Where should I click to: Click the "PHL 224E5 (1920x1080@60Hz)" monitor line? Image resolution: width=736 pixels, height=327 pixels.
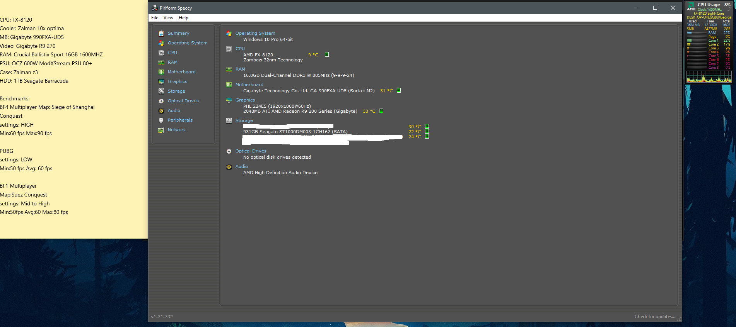coord(277,106)
